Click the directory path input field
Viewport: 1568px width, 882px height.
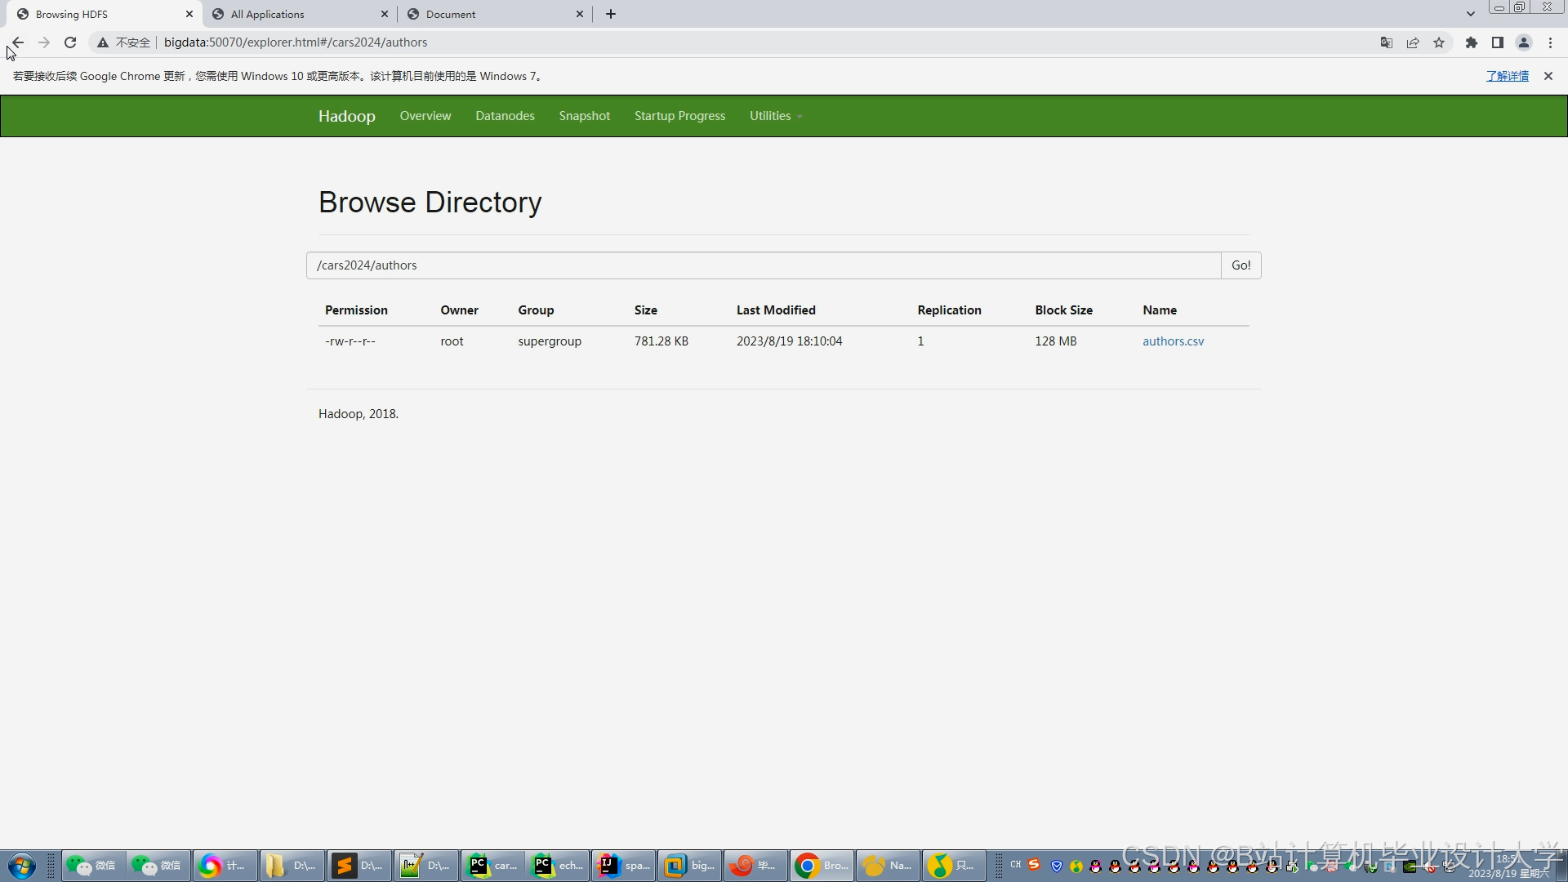coord(759,265)
